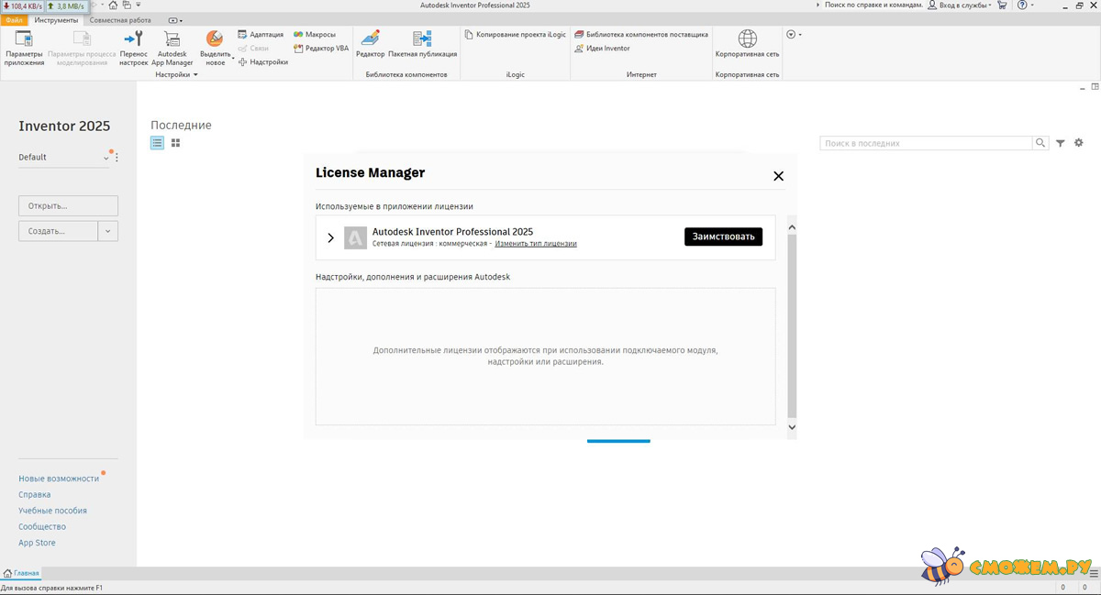Switch to the Совместная работа tab
The width and height of the screenshot is (1101, 595).
pyautogui.click(x=121, y=20)
